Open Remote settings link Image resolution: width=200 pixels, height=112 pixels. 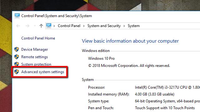35,57
